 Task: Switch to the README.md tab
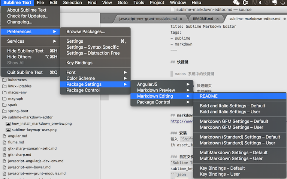point(200,18)
